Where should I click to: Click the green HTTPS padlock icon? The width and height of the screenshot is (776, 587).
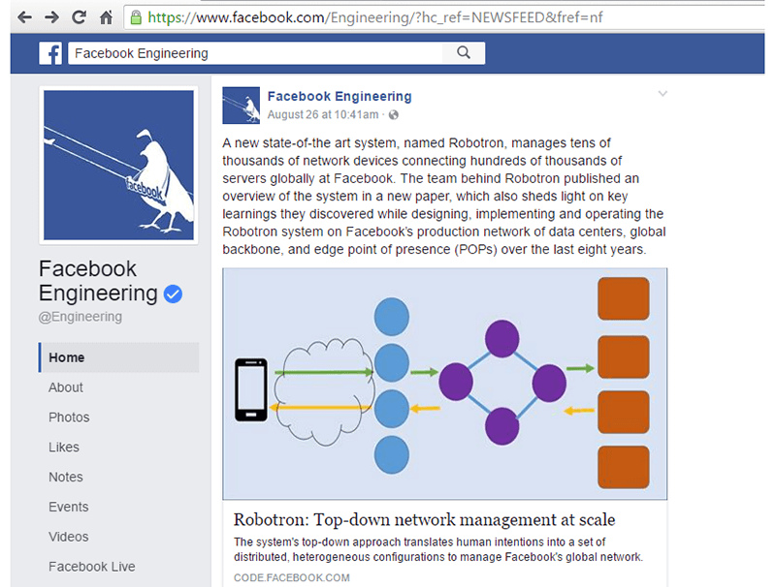136,16
